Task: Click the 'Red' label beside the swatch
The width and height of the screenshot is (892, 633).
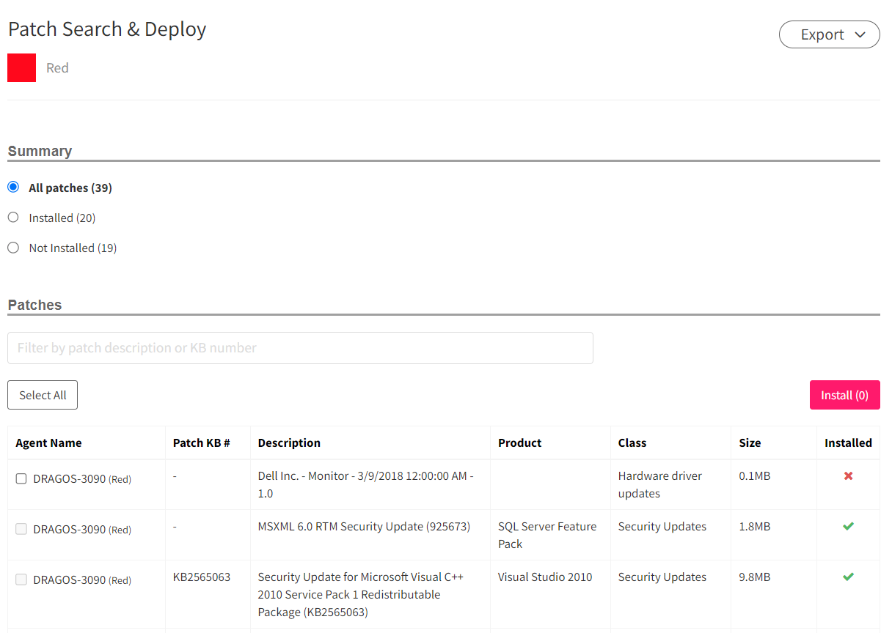Action: pyautogui.click(x=57, y=67)
